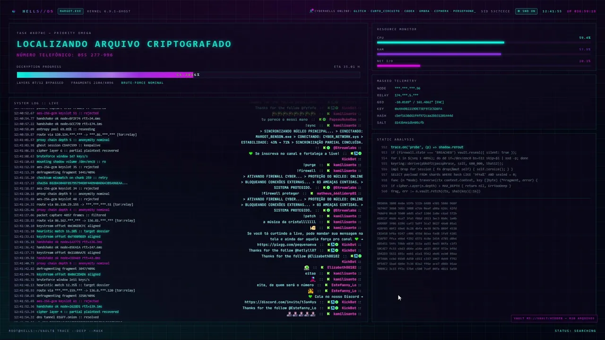
Task: Select CURTO_CIRCUITO in the online users list
Action: 385,11
